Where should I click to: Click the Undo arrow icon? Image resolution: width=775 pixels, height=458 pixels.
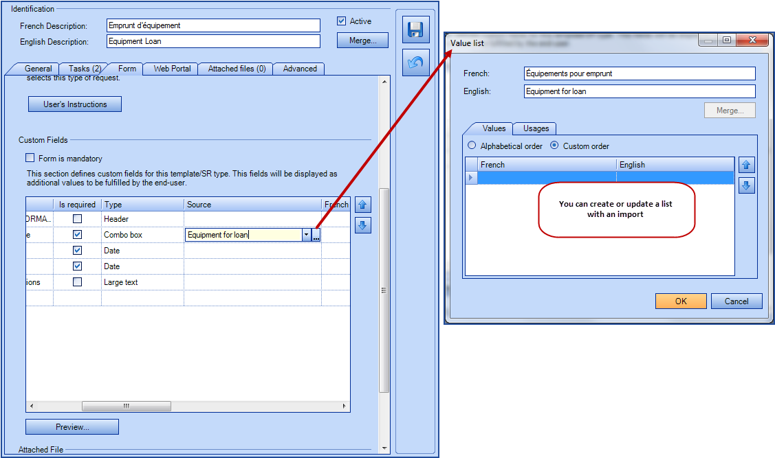[415, 62]
